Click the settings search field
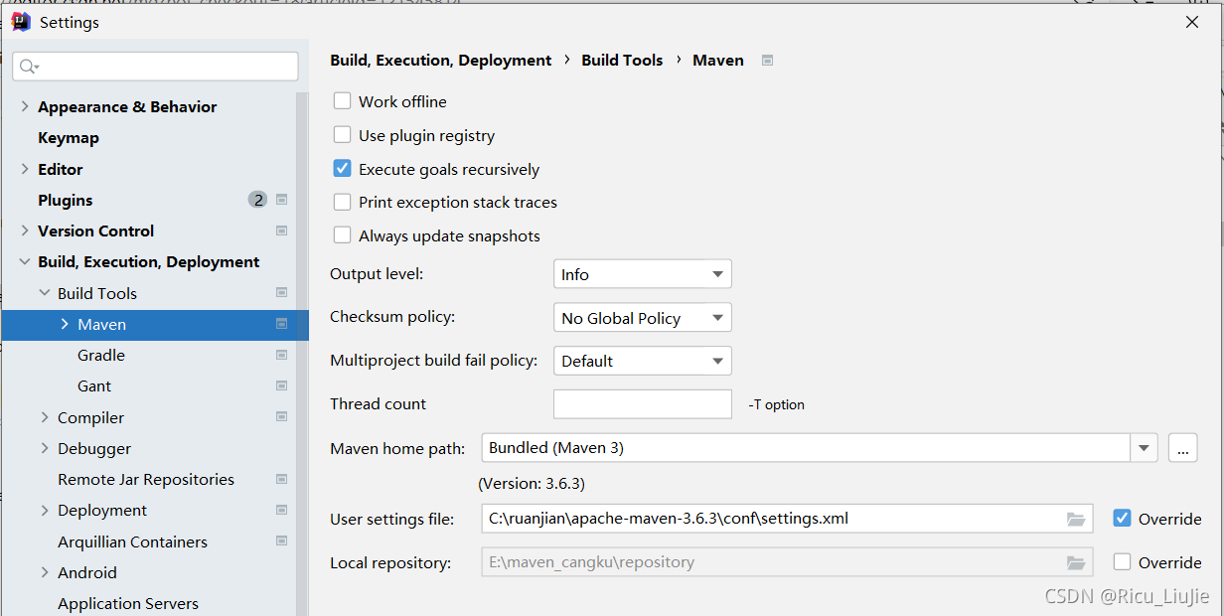 [155, 67]
